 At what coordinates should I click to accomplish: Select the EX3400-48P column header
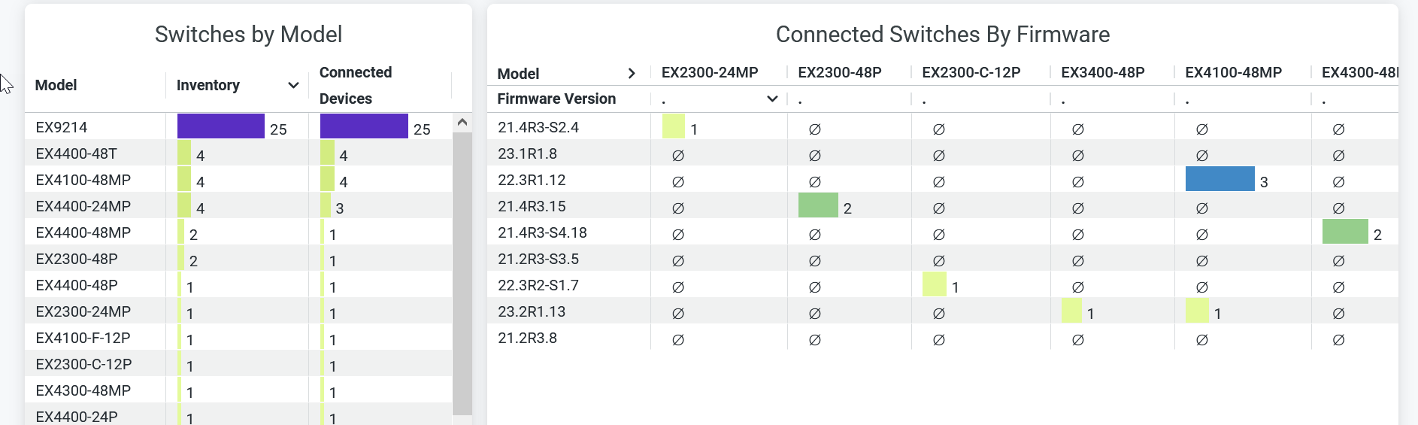click(1102, 73)
